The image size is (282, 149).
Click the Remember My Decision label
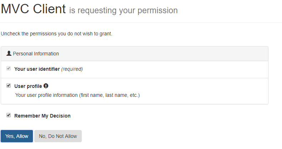tap(42, 116)
